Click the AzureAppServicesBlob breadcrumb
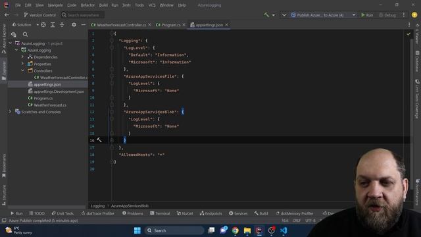The width and height of the screenshot is (421, 237). (130, 206)
